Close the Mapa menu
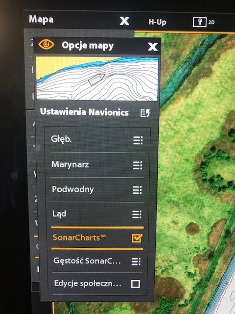This screenshot has height=314, width=235. [x=124, y=21]
